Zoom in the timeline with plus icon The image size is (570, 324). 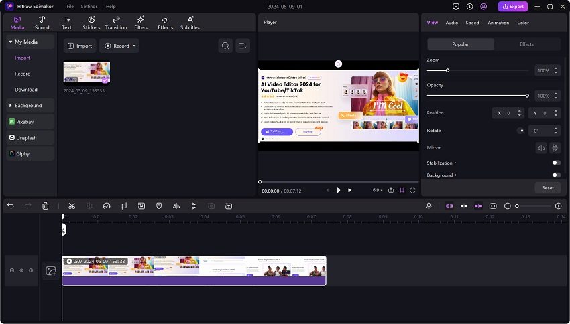[x=559, y=206]
